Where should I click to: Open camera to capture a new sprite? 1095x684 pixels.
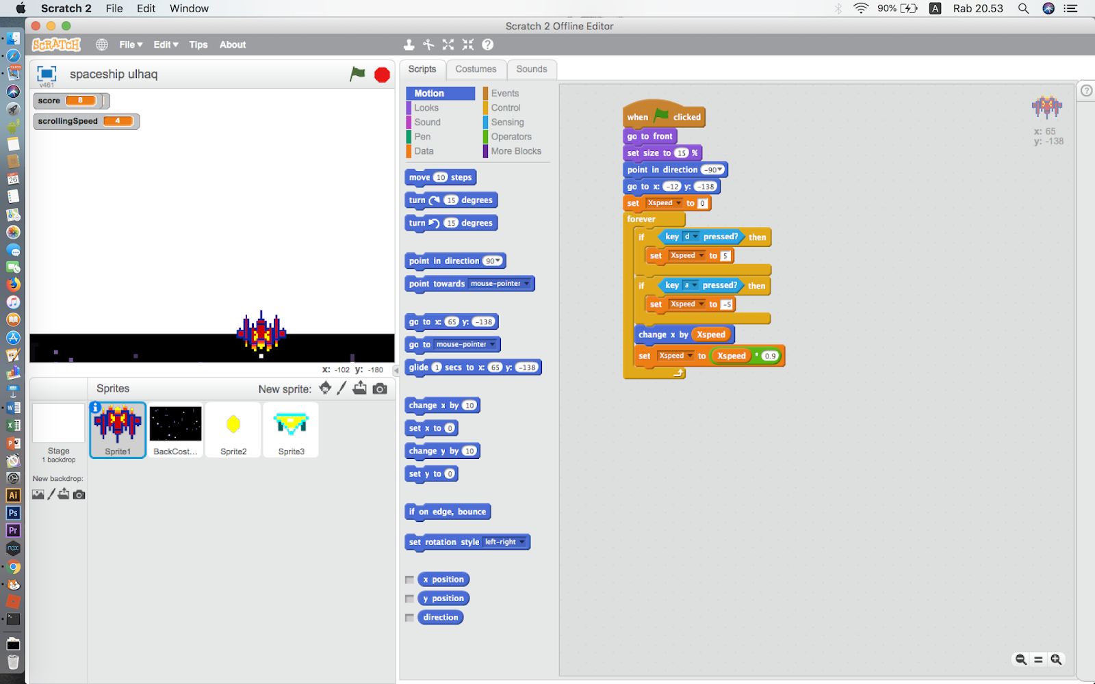coord(380,388)
